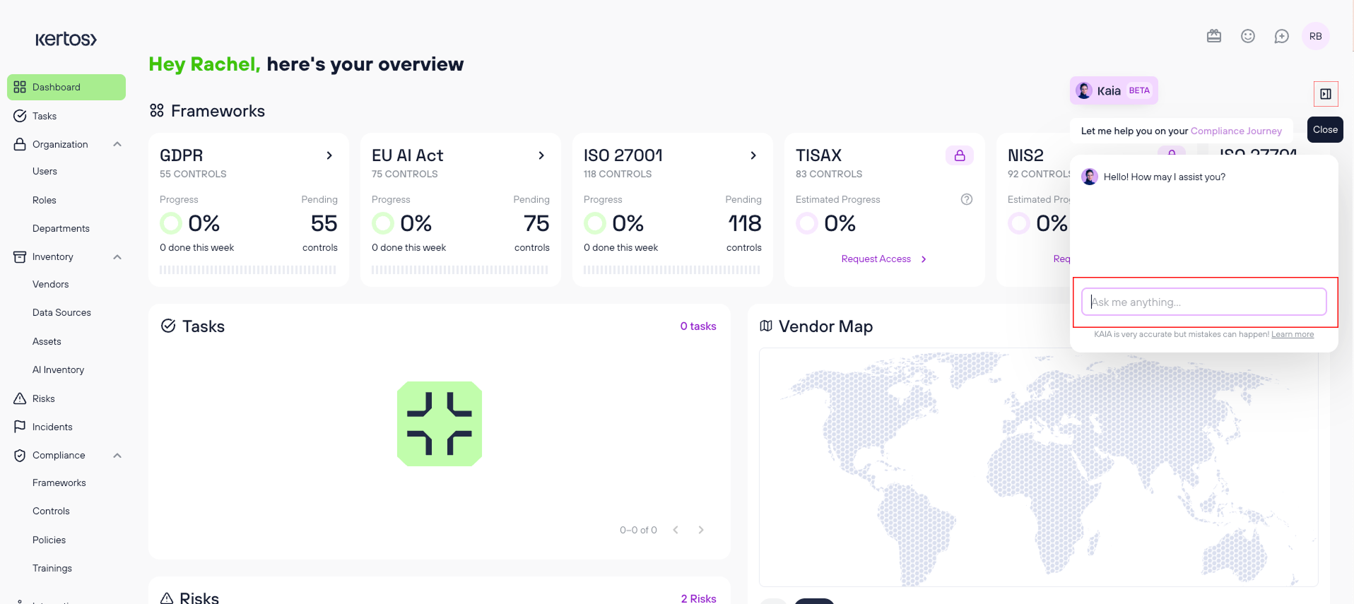Go to Dashboard in sidebar

coord(66,87)
